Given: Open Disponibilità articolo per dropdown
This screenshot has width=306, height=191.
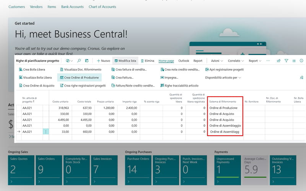Looking at the screenshot, I should point(223,78).
